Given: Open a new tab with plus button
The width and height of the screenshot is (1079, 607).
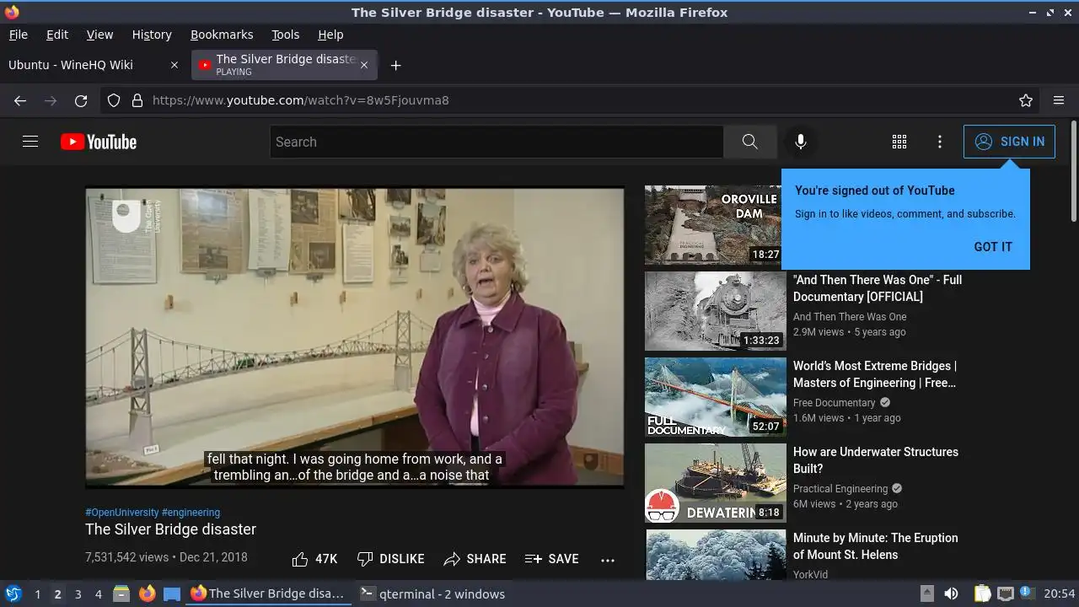Looking at the screenshot, I should pyautogui.click(x=395, y=65).
